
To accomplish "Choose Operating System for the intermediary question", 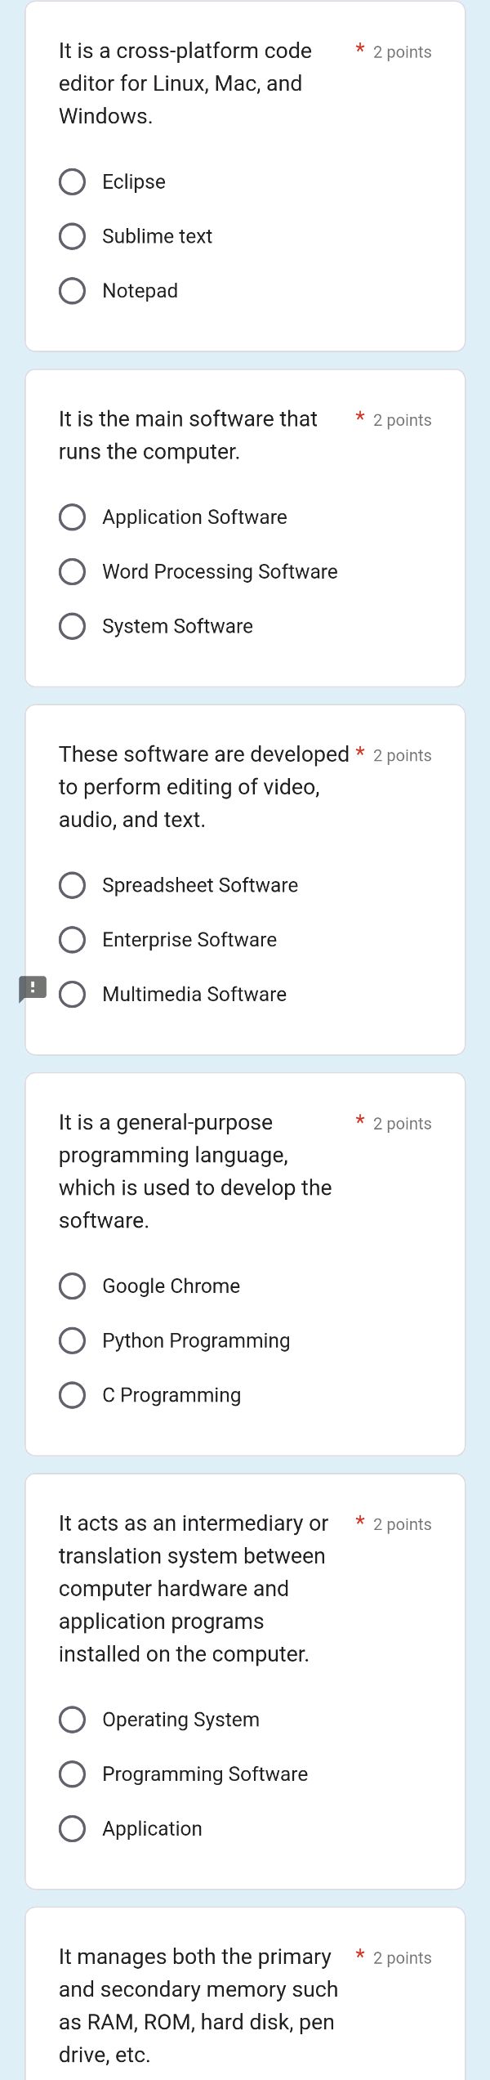I will point(72,1719).
